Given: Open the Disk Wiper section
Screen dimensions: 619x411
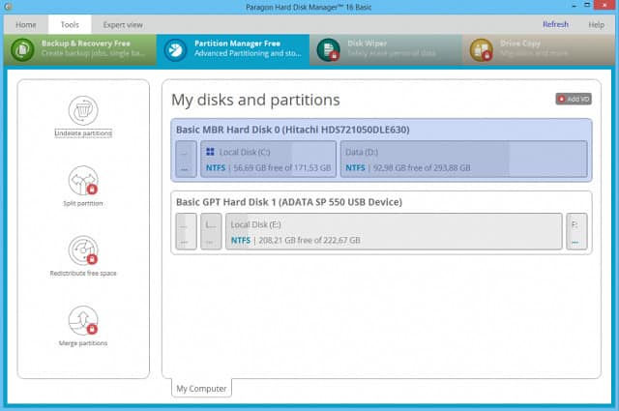Looking at the screenshot, I should 386,49.
